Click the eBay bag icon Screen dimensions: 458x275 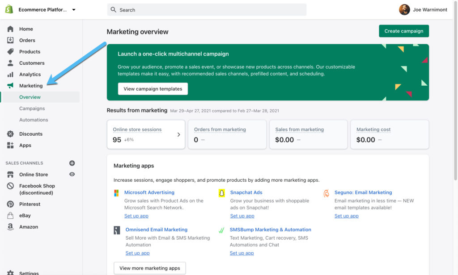(11, 216)
